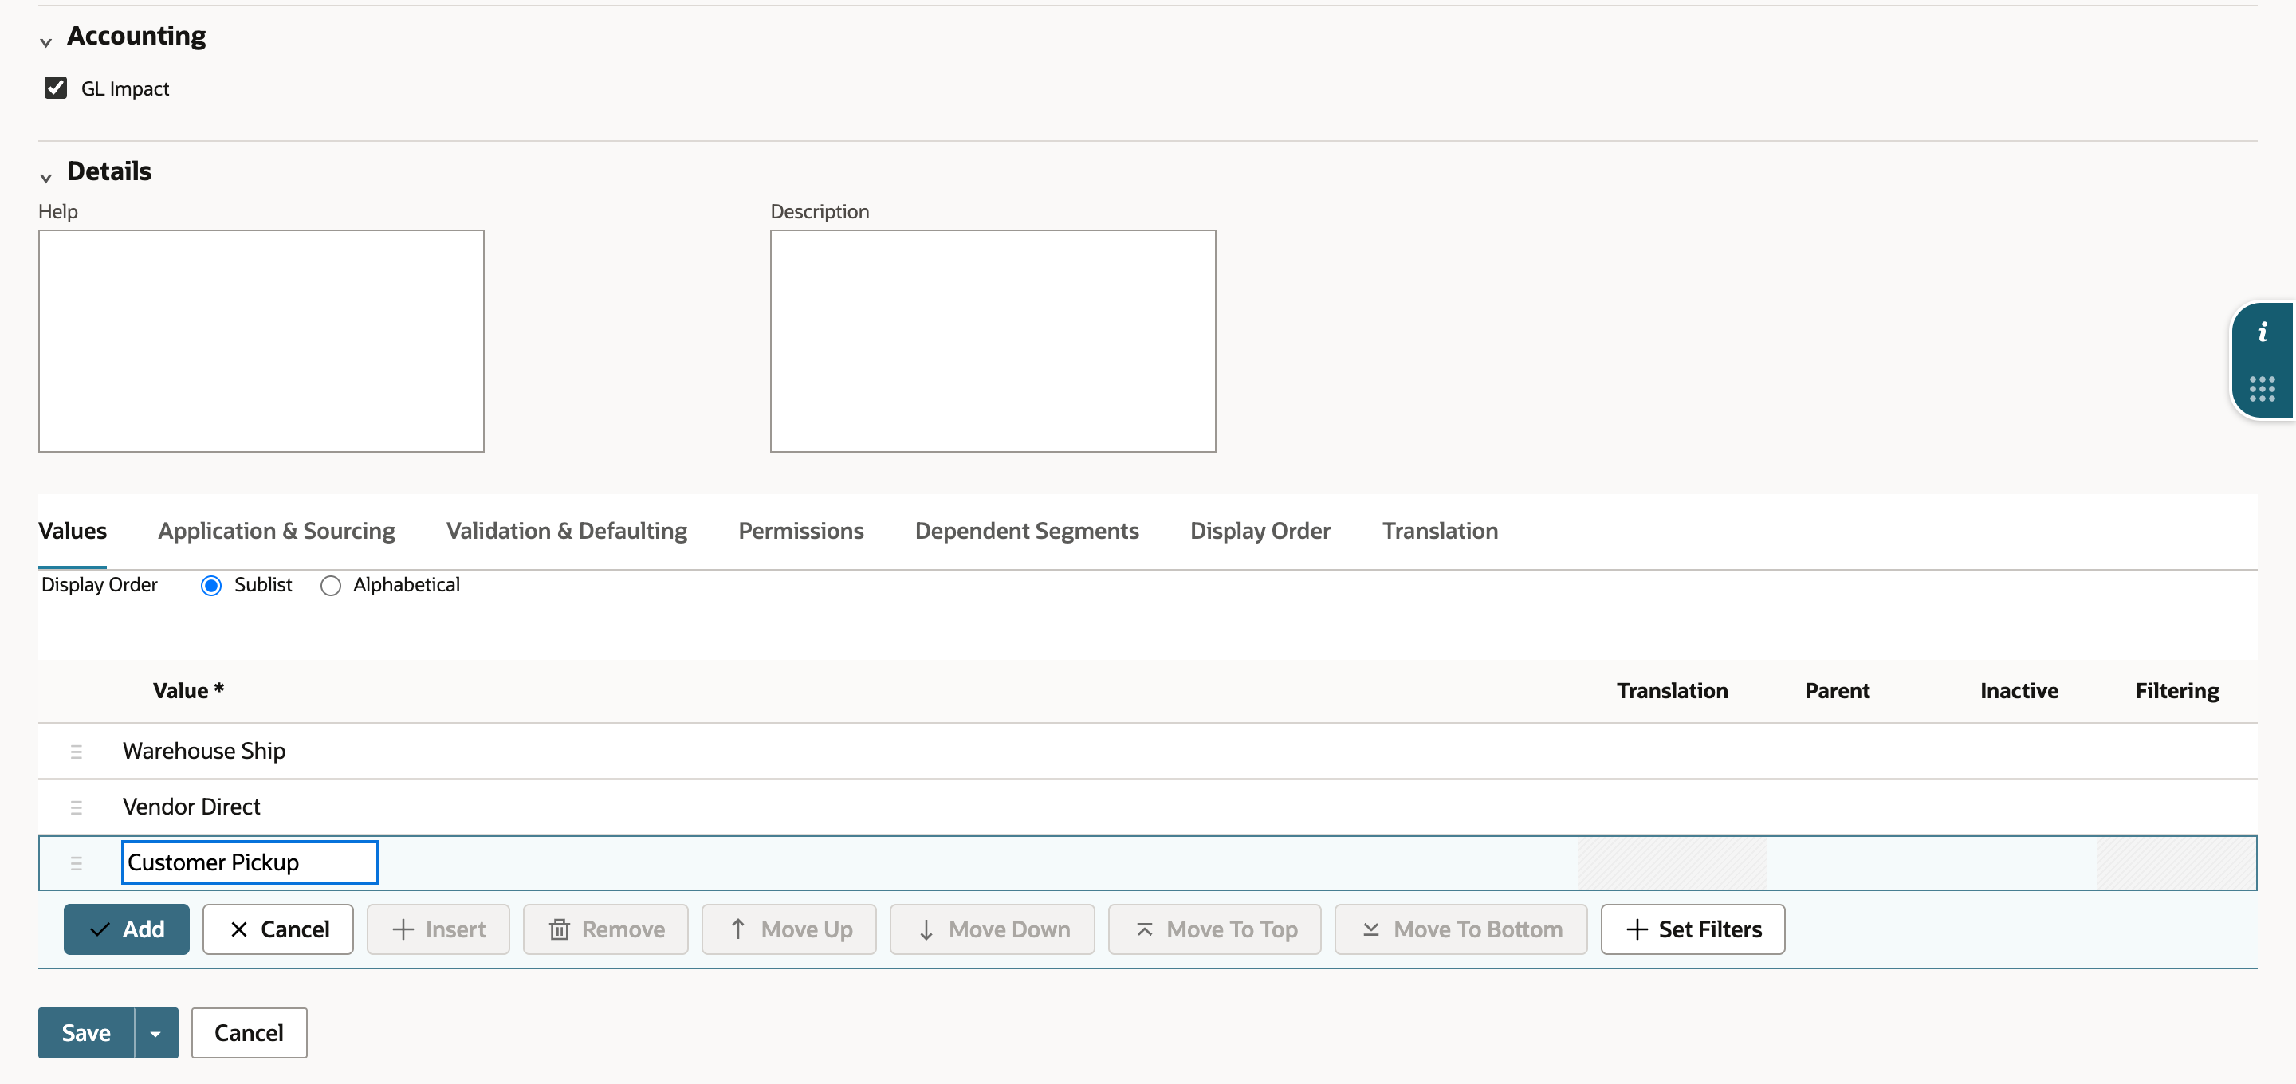
Task: Select the Alphabetical display order radio
Action: tap(331, 586)
